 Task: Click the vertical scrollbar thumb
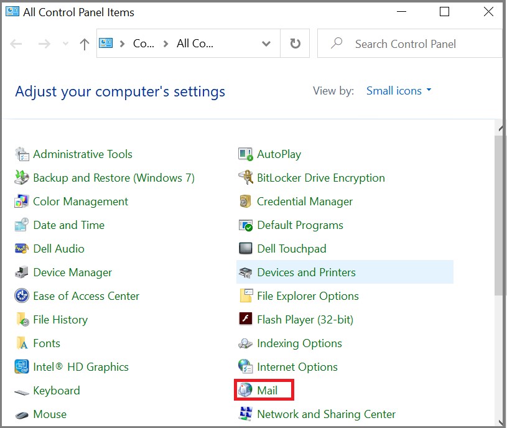[x=498, y=215]
